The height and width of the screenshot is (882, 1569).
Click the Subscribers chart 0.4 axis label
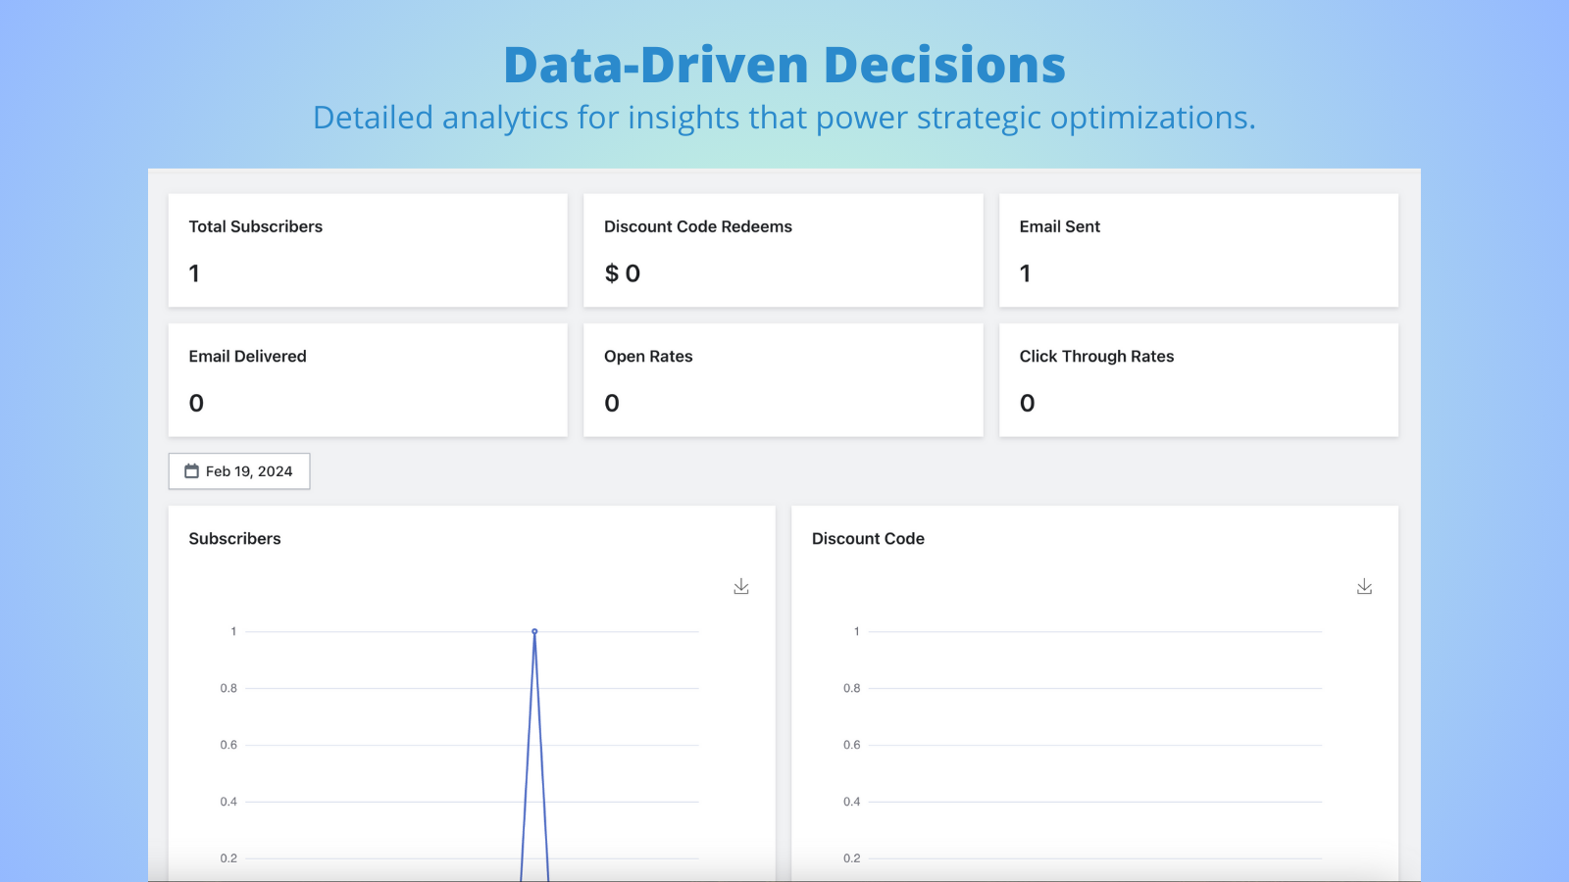(228, 802)
